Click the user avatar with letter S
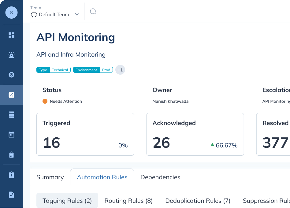This screenshot has height=208, width=290. 11,13
